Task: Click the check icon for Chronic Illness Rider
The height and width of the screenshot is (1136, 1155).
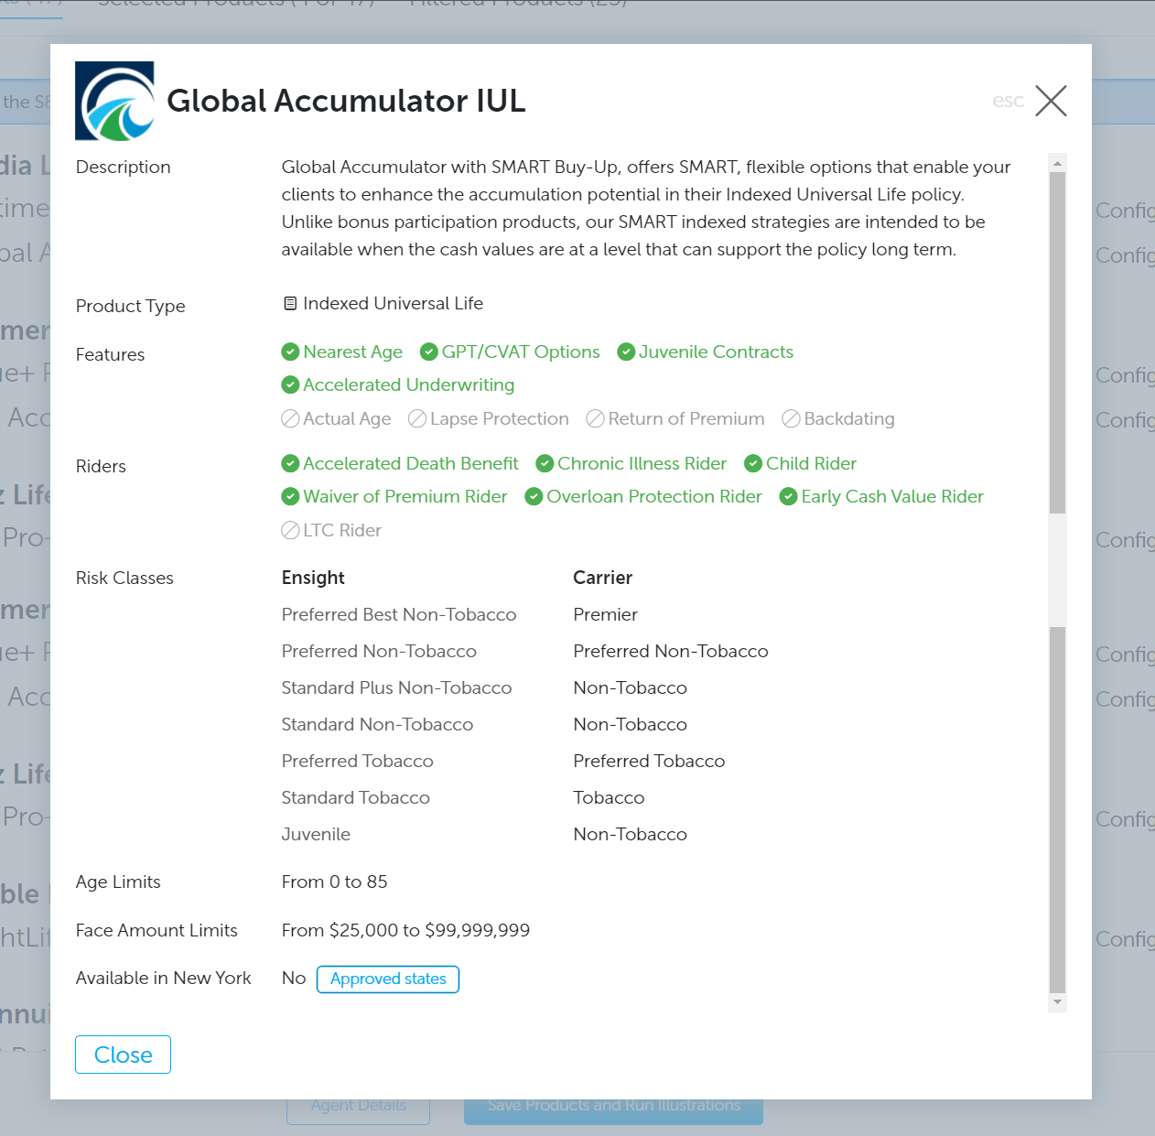Action: pyautogui.click(x=545, y=463)
